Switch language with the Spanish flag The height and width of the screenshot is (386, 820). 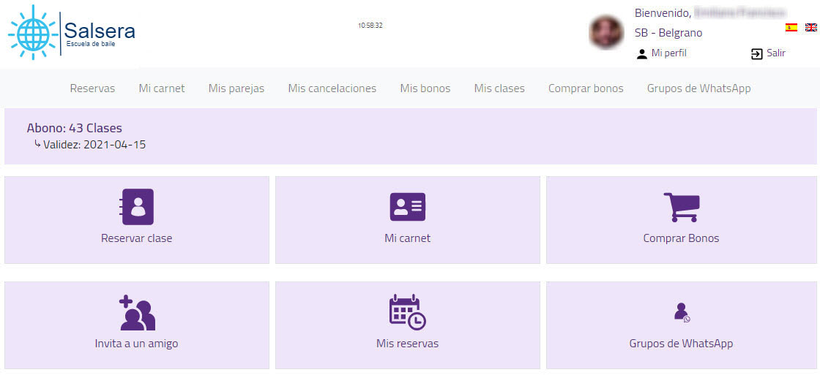point(791,28)
